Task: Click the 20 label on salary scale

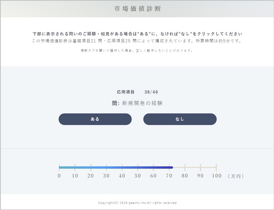Action: pos(91,176)
